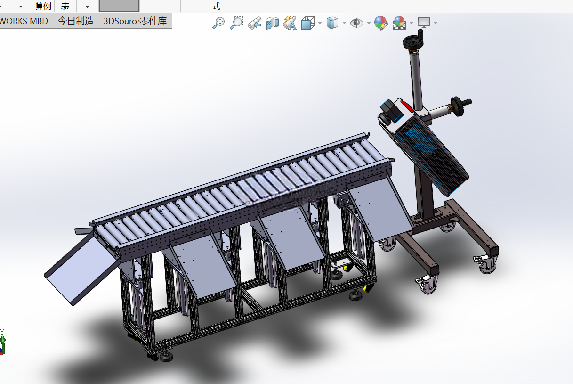Select the Zoom to Area tool
This screenshot has width=573, height=384.
236,23
